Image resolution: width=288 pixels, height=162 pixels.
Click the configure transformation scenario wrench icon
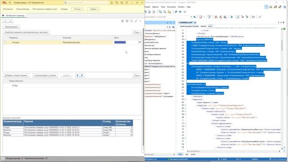220,17
